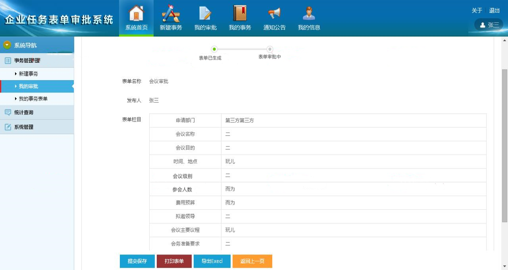Click the scroll-down arrow on the vertical scrollbar
The height and width of the screenshot is (270, 508).
coord(504,266)
